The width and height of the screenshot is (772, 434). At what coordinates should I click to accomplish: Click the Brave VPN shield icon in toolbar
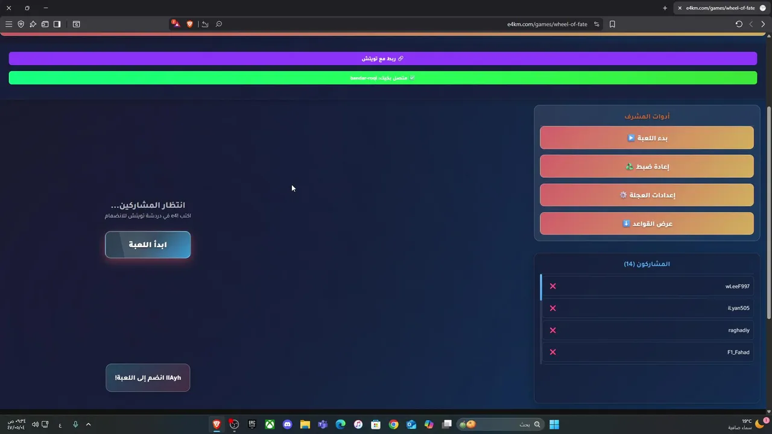point(21,24)
